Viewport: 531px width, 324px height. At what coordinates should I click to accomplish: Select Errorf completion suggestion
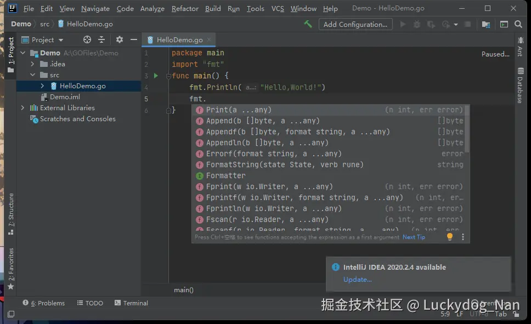tap(329, 154)
